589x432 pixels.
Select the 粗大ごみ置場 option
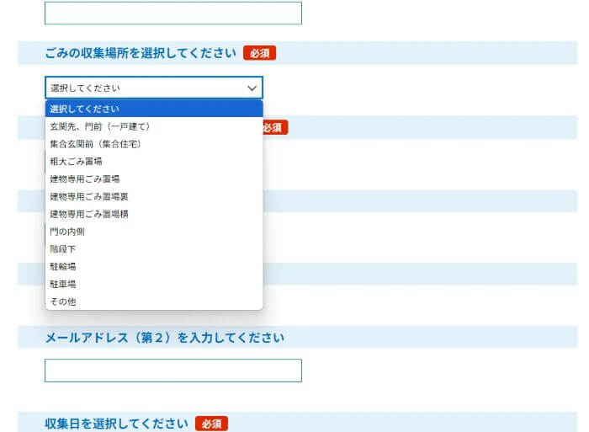pyautogui.click(x=154, y=162)
